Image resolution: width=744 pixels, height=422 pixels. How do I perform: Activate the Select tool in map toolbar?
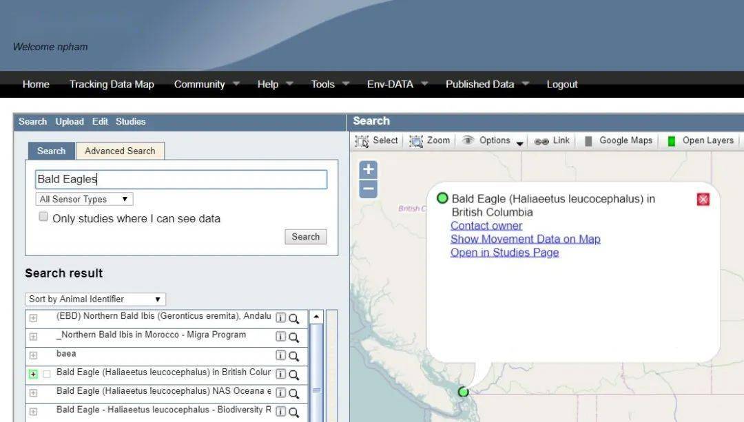tap(377, 140)
